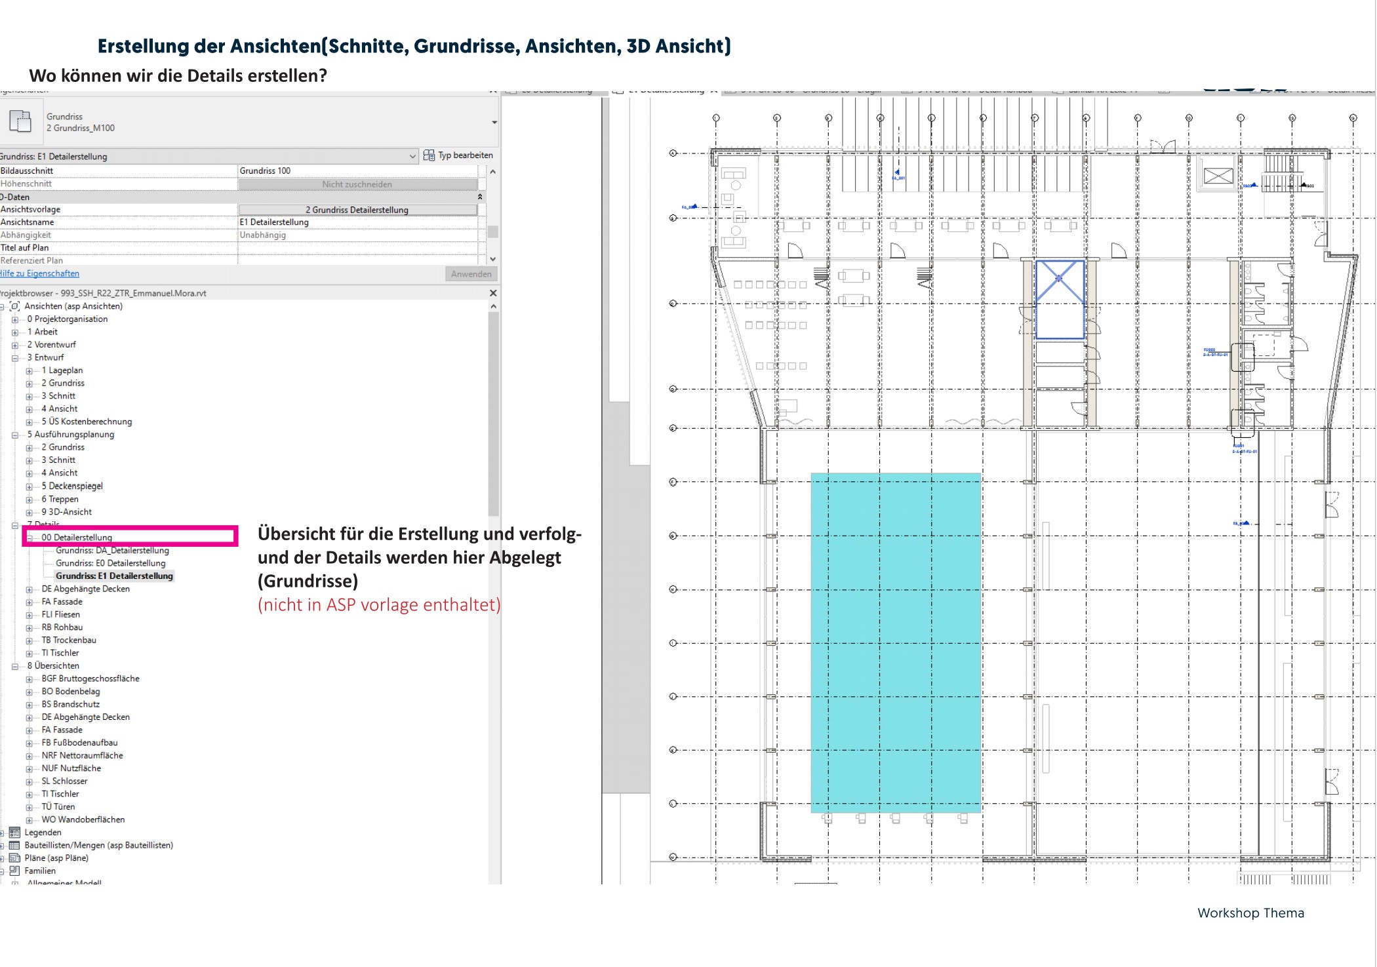The image size is (1377, 967).
Task: Click the Ansichtsname value field
Action: click(x=357, y=222)
